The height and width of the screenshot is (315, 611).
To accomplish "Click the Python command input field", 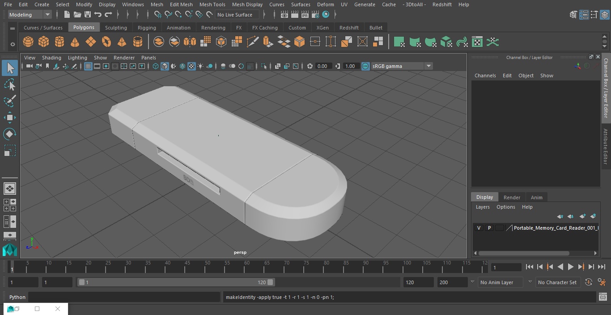I will pos(124,297).
